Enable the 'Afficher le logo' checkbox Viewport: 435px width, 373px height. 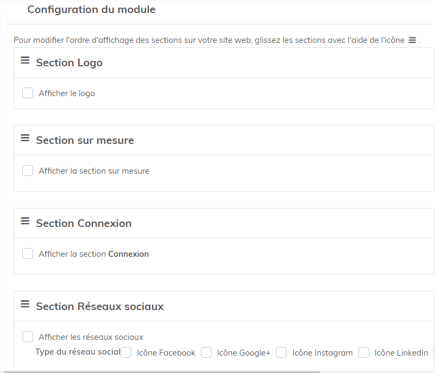(28, 93)
